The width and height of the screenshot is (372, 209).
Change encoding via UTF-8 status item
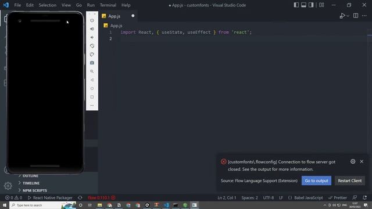[269, 197]
